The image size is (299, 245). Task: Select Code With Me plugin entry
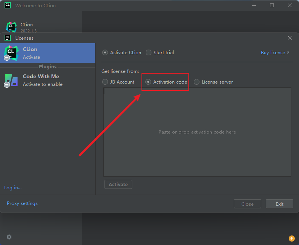click(48, 80)
